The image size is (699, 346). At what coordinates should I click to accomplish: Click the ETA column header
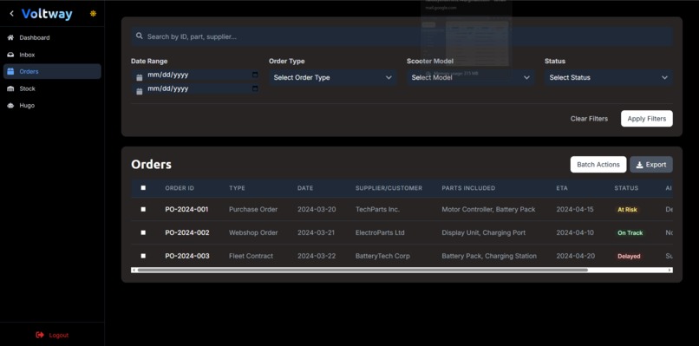[x=562, y=188]
